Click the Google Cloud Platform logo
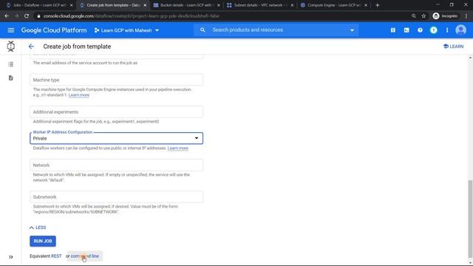Viewport: 473px width, 266px height. [x=54, y=30]
